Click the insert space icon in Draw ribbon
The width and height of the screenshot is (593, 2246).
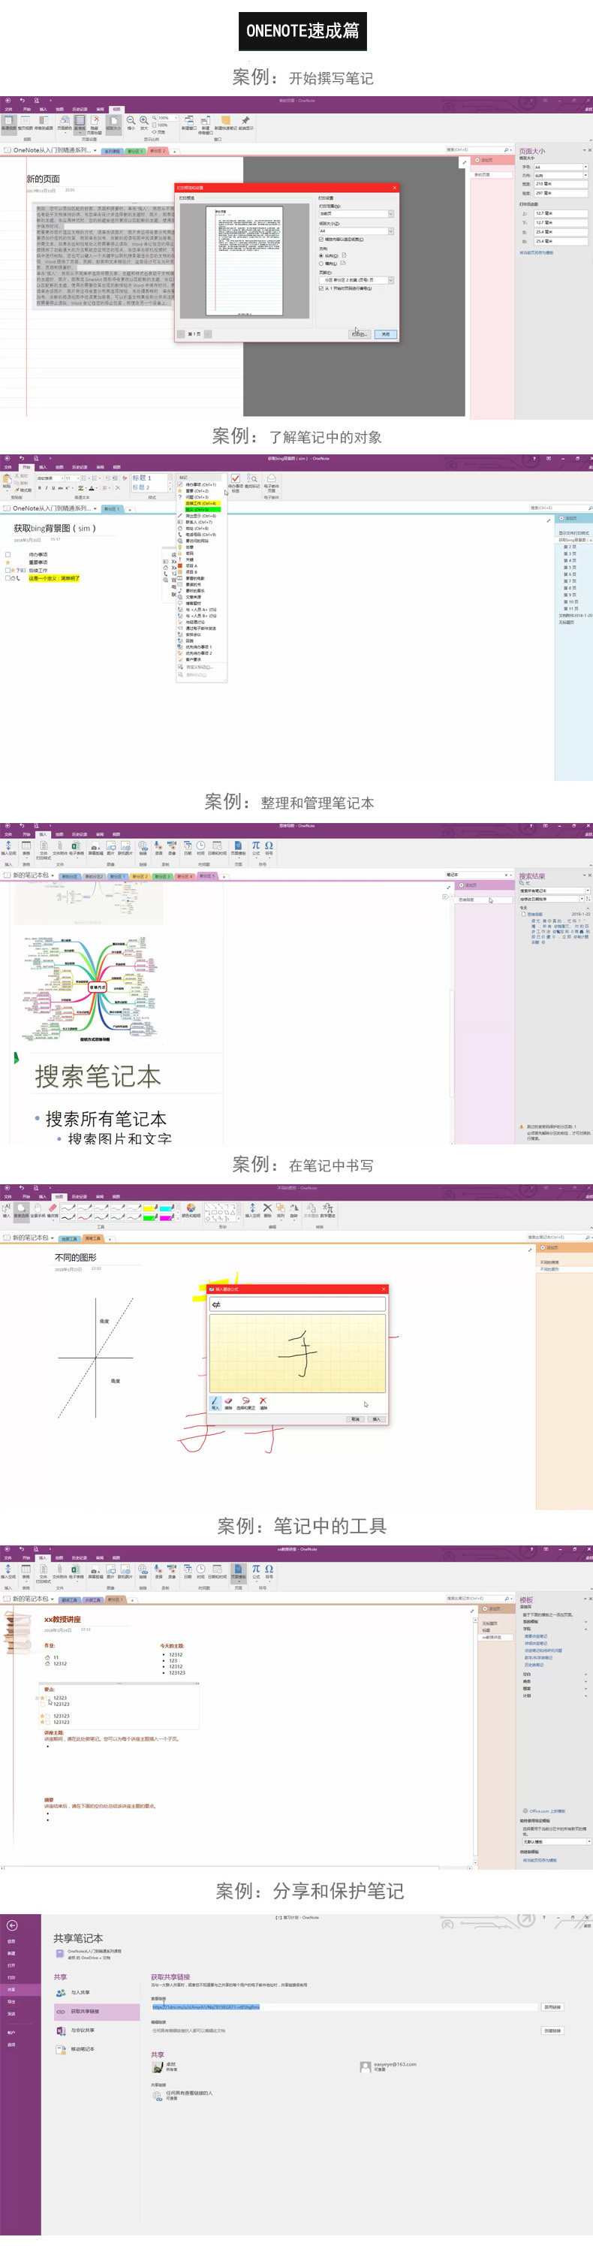pos(252,1209)
